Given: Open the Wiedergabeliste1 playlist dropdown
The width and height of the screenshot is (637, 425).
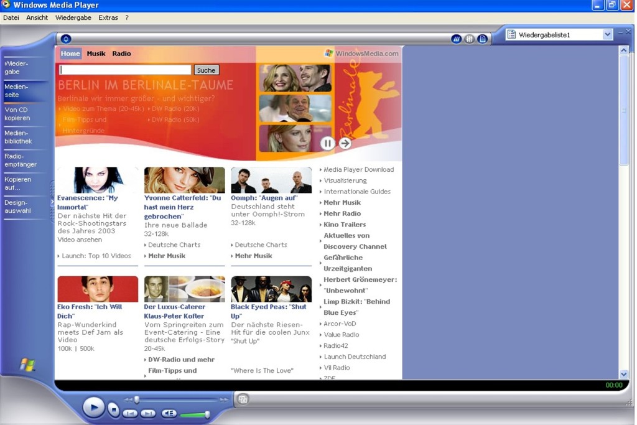Looking at the screenshot, I should click(x=607, y=35).
